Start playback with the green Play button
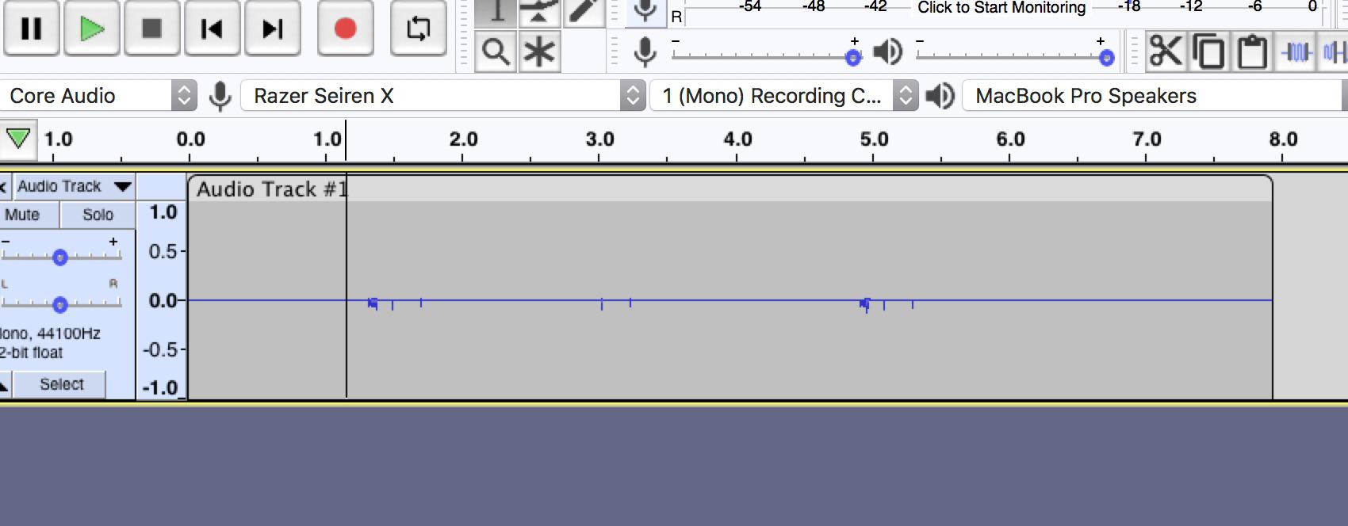 (x=92, y=29)
